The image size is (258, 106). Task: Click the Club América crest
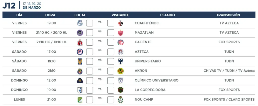tap(121, 71)
